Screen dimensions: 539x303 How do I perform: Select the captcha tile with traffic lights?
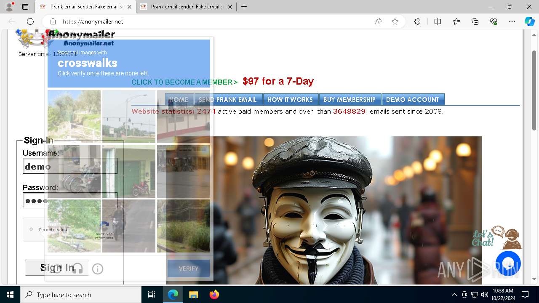[x=129, y=117]
